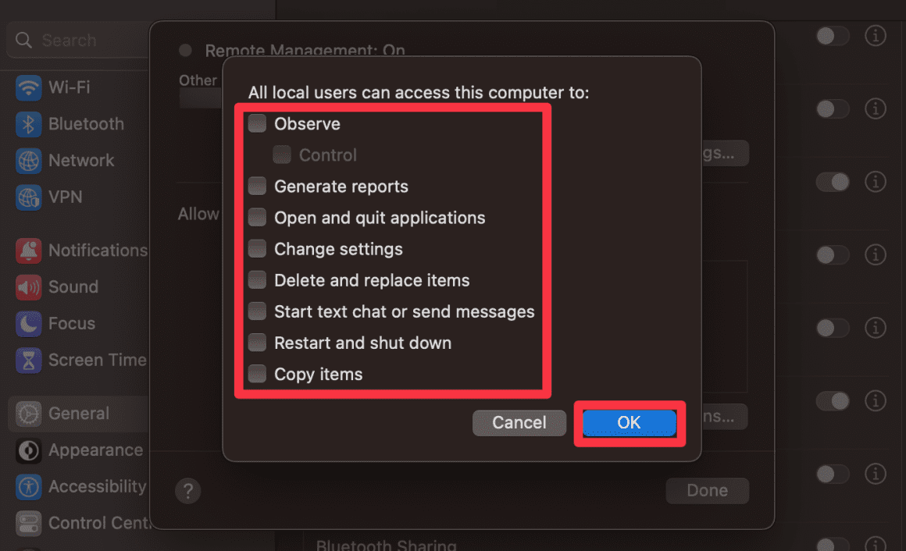Open VPN settings
This screenshot has width=906, height=551.
tap(66, 197)
